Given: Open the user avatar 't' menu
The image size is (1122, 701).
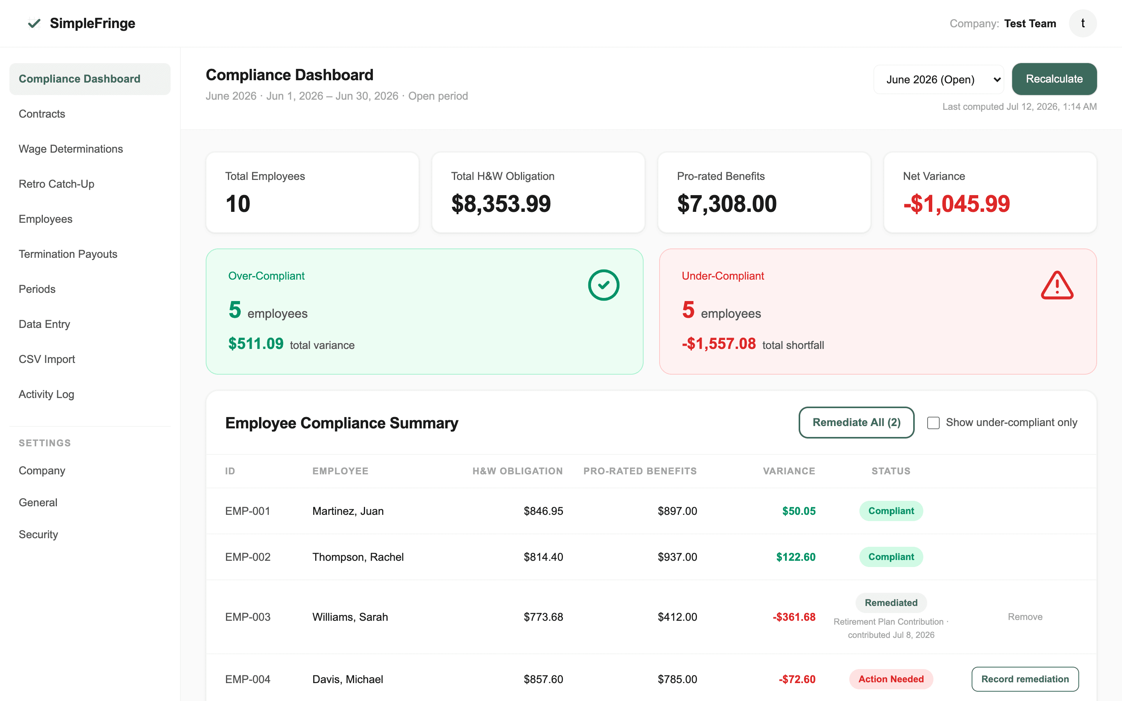Looking at the screenshot, I should coord(1083,23).
